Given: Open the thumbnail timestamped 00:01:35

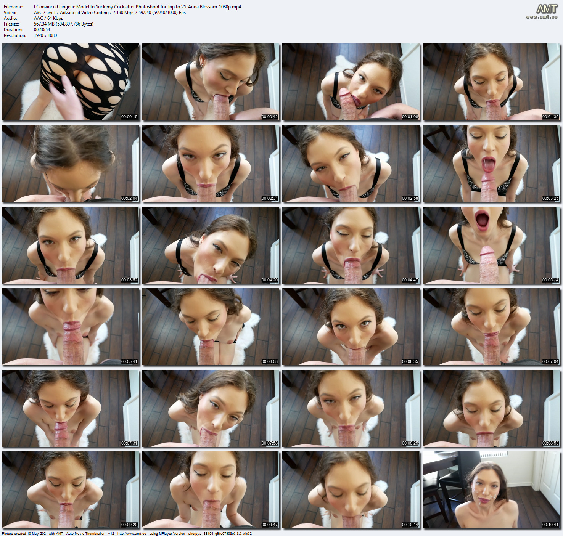Looking at the screenshot, I should point(491,82).
